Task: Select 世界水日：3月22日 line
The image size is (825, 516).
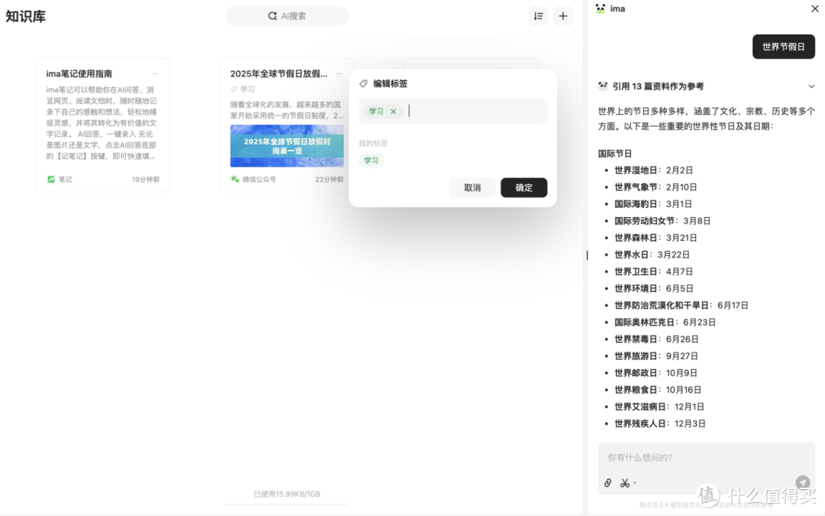Action: [x=652, y=255]
